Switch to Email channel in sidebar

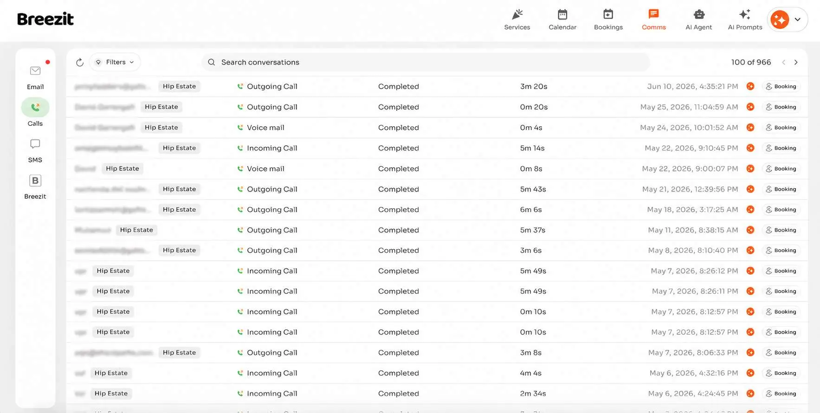point(35,77)
